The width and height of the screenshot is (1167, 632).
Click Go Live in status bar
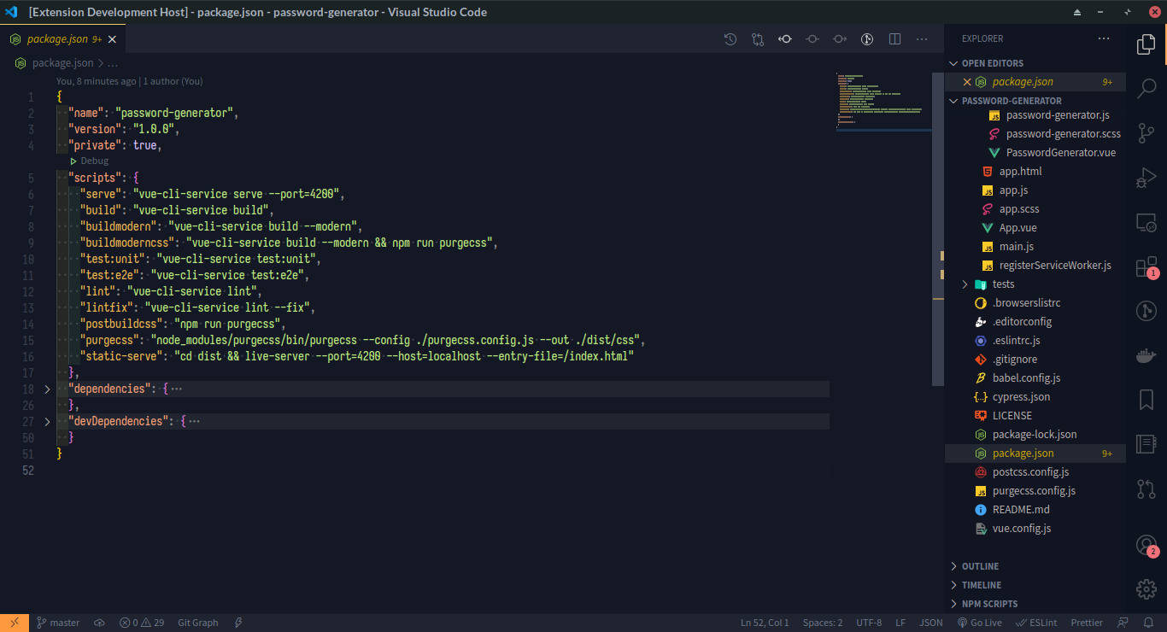click(x=979, y=623)
